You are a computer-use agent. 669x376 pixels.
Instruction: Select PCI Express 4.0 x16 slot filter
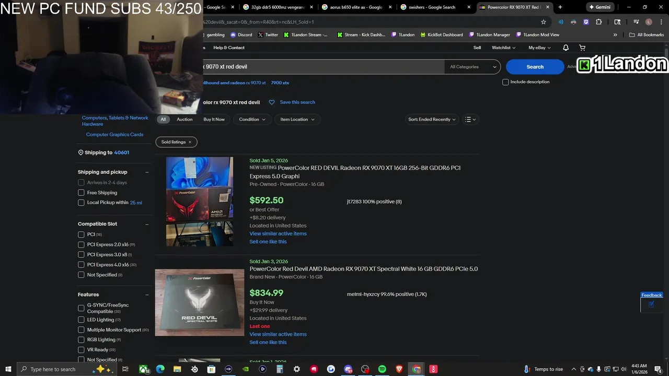(x=81, y=265)
